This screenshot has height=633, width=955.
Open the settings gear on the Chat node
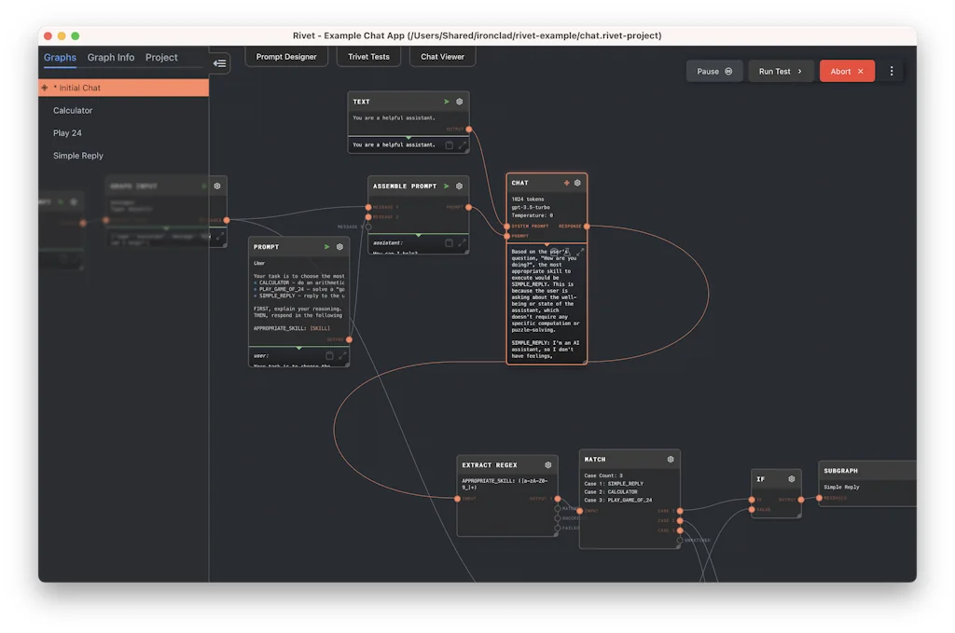click(x=577, y=183)
